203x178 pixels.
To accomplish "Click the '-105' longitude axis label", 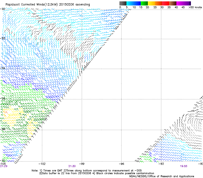I will [3, 164].
